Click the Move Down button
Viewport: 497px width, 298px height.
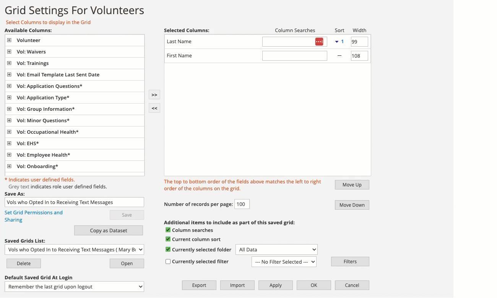(352, 205)
